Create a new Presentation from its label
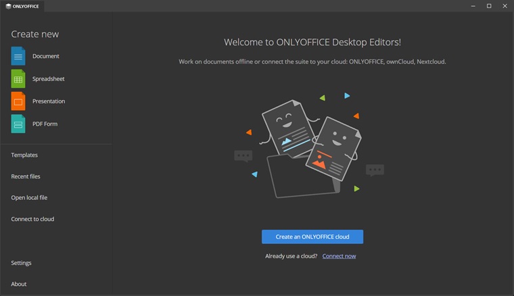The height and width of the screenshot is (296, 514). point(49,101)
